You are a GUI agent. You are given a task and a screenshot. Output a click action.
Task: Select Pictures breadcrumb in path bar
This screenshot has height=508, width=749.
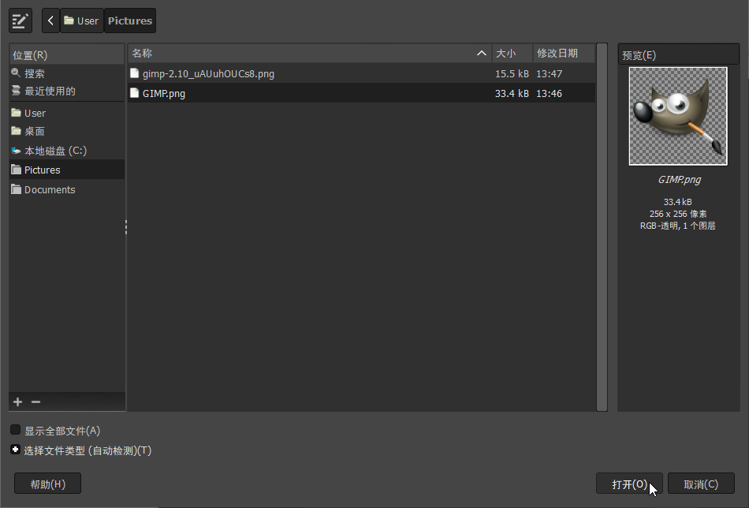(x=130, y=21)
